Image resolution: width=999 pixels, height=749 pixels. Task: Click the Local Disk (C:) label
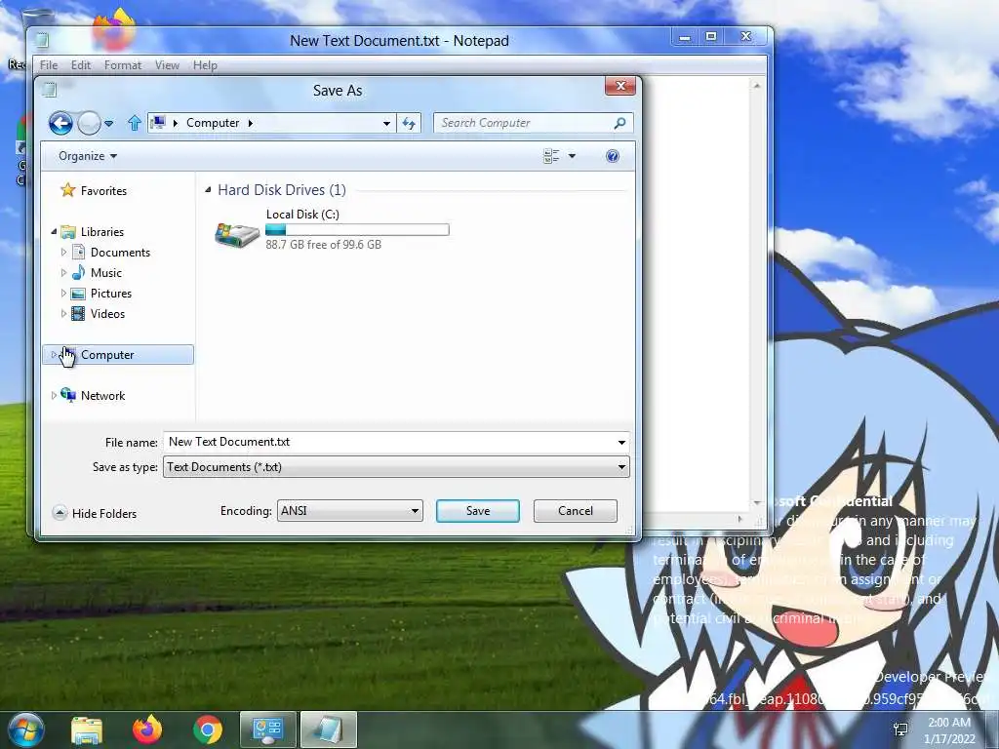click(x=302, y=214)
